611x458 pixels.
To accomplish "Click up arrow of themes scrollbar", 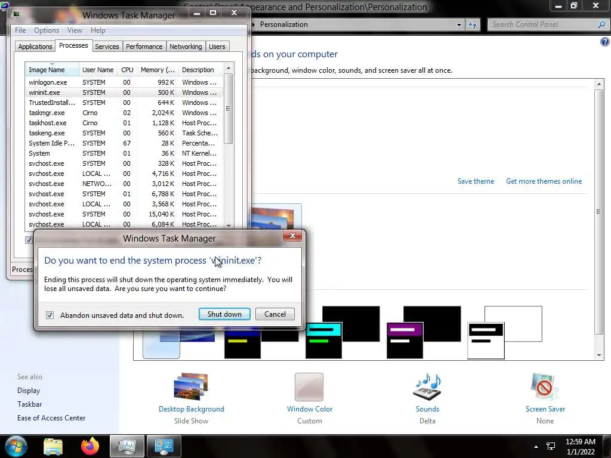I will click(x=599, y=83).
